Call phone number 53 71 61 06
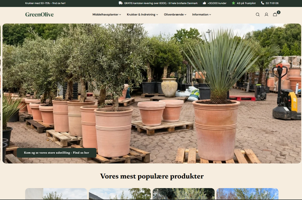302x200 pixels. tap(272, 3)
